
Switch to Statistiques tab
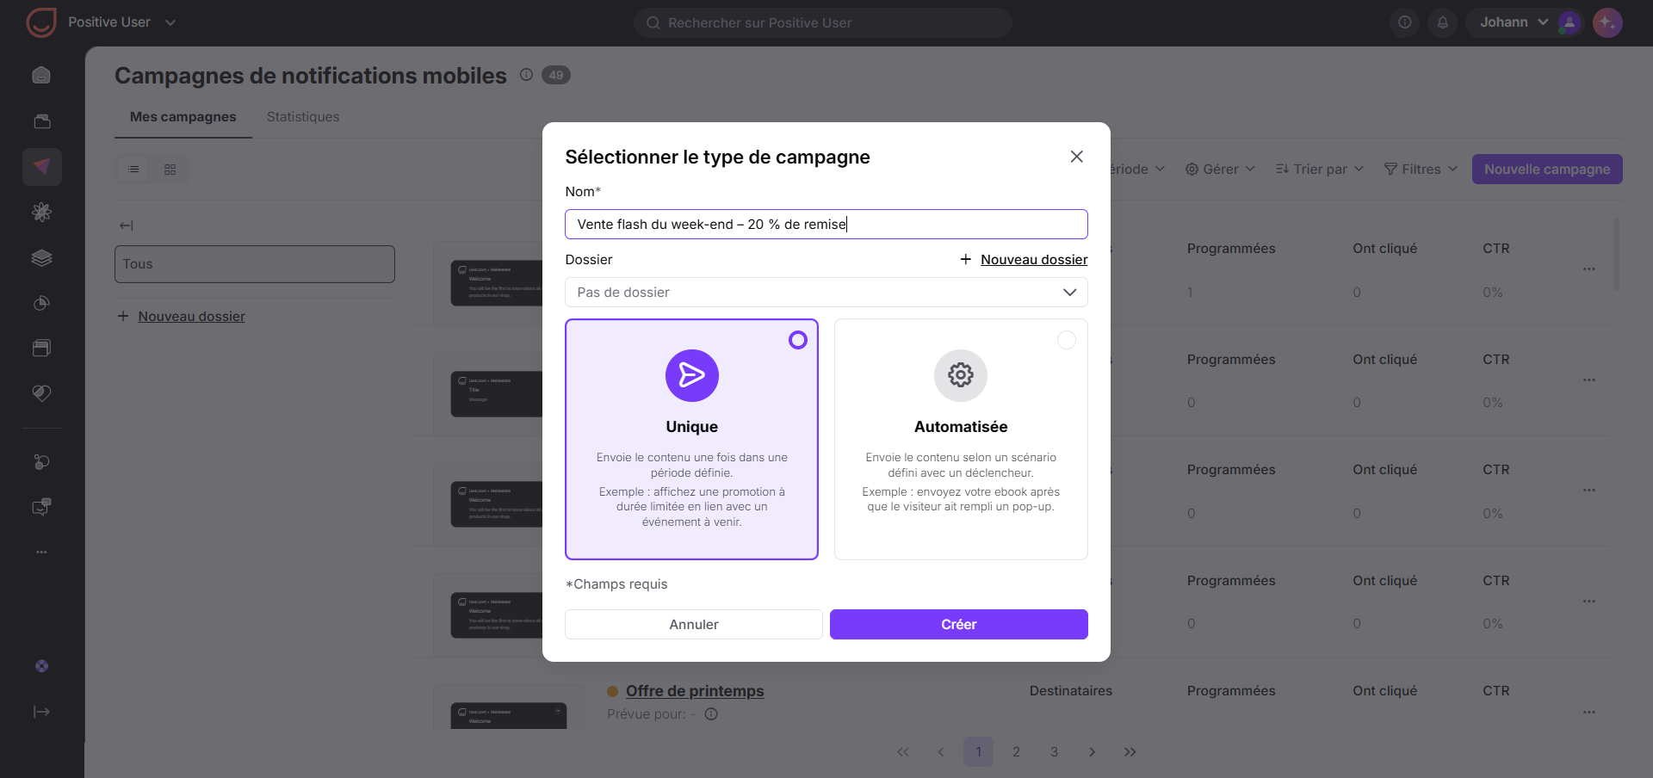(303, 117)
